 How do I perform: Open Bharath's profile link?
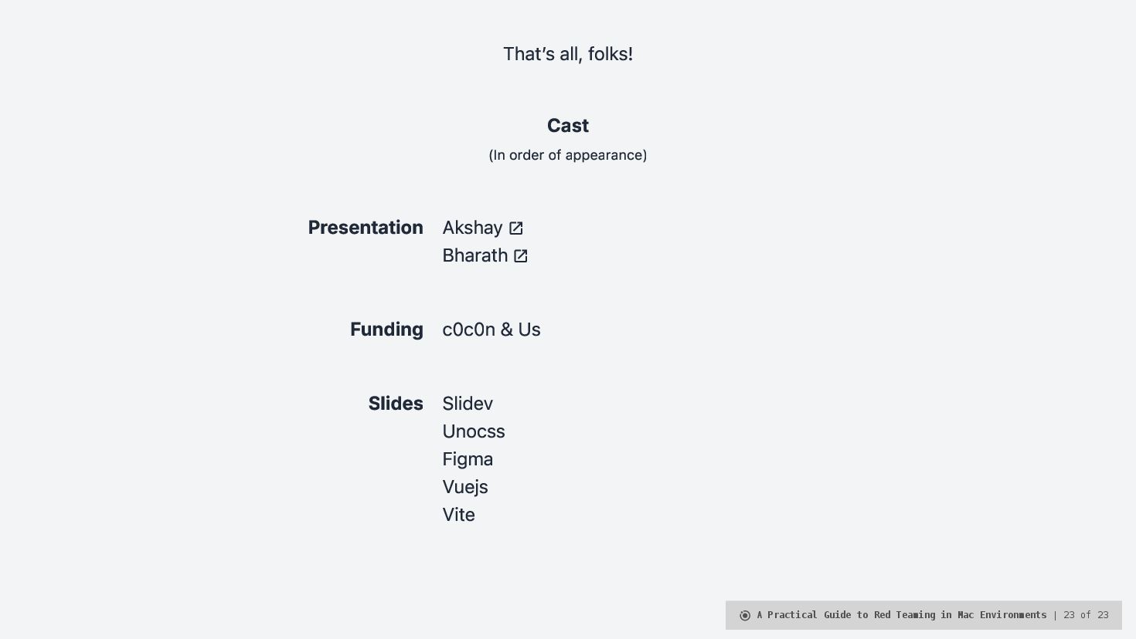click(474, 256)
